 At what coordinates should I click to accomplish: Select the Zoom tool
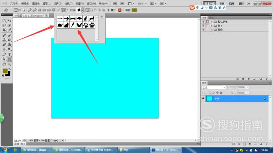[9, 65]
